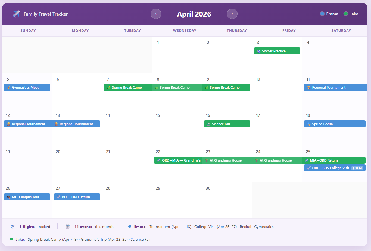Screen dimensions: 371x251
Task: Select the WEDNESDAY column header
Action: (185, 31)
